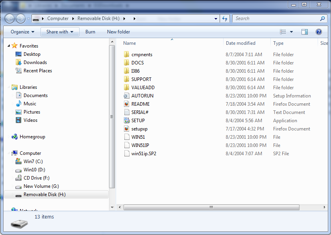Click the Search input box
Image resolution: width=331 pixels, height=235 pixels.
coord(276,18)
